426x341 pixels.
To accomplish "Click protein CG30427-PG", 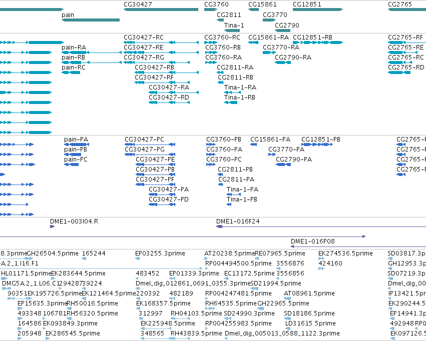I will pyautogui.click(x=145, y=149).
